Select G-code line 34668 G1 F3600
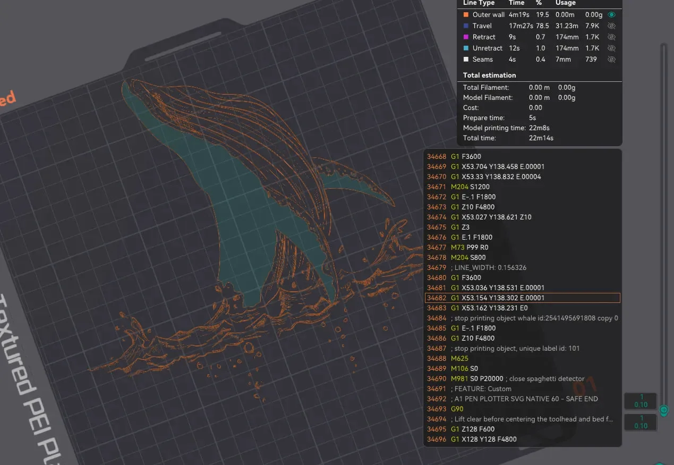Screen dimensions: 674x465 [522, 157]
